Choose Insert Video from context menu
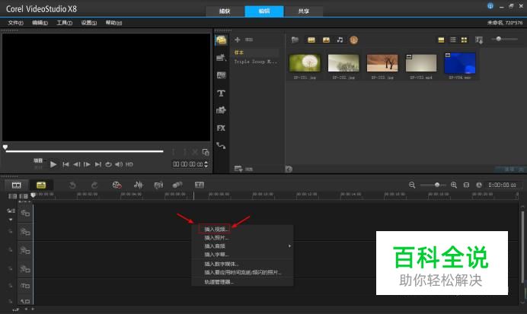The height and width of the screenshot is (314, 527). click(x=215, y=229)
